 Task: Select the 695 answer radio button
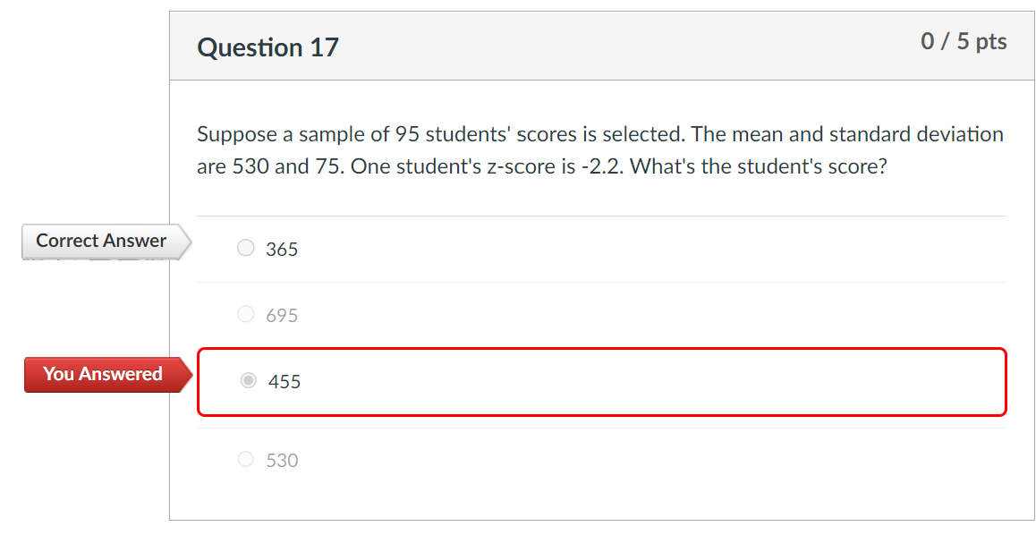245,314
